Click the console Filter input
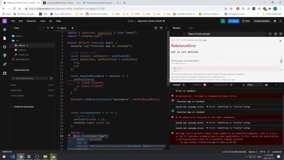 tap(255, 85)
